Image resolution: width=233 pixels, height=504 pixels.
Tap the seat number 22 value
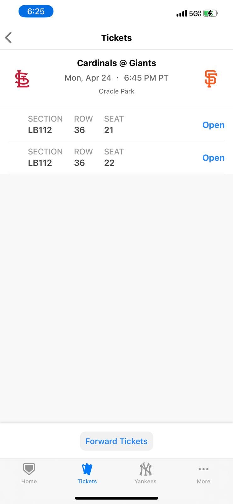[109, 163]
